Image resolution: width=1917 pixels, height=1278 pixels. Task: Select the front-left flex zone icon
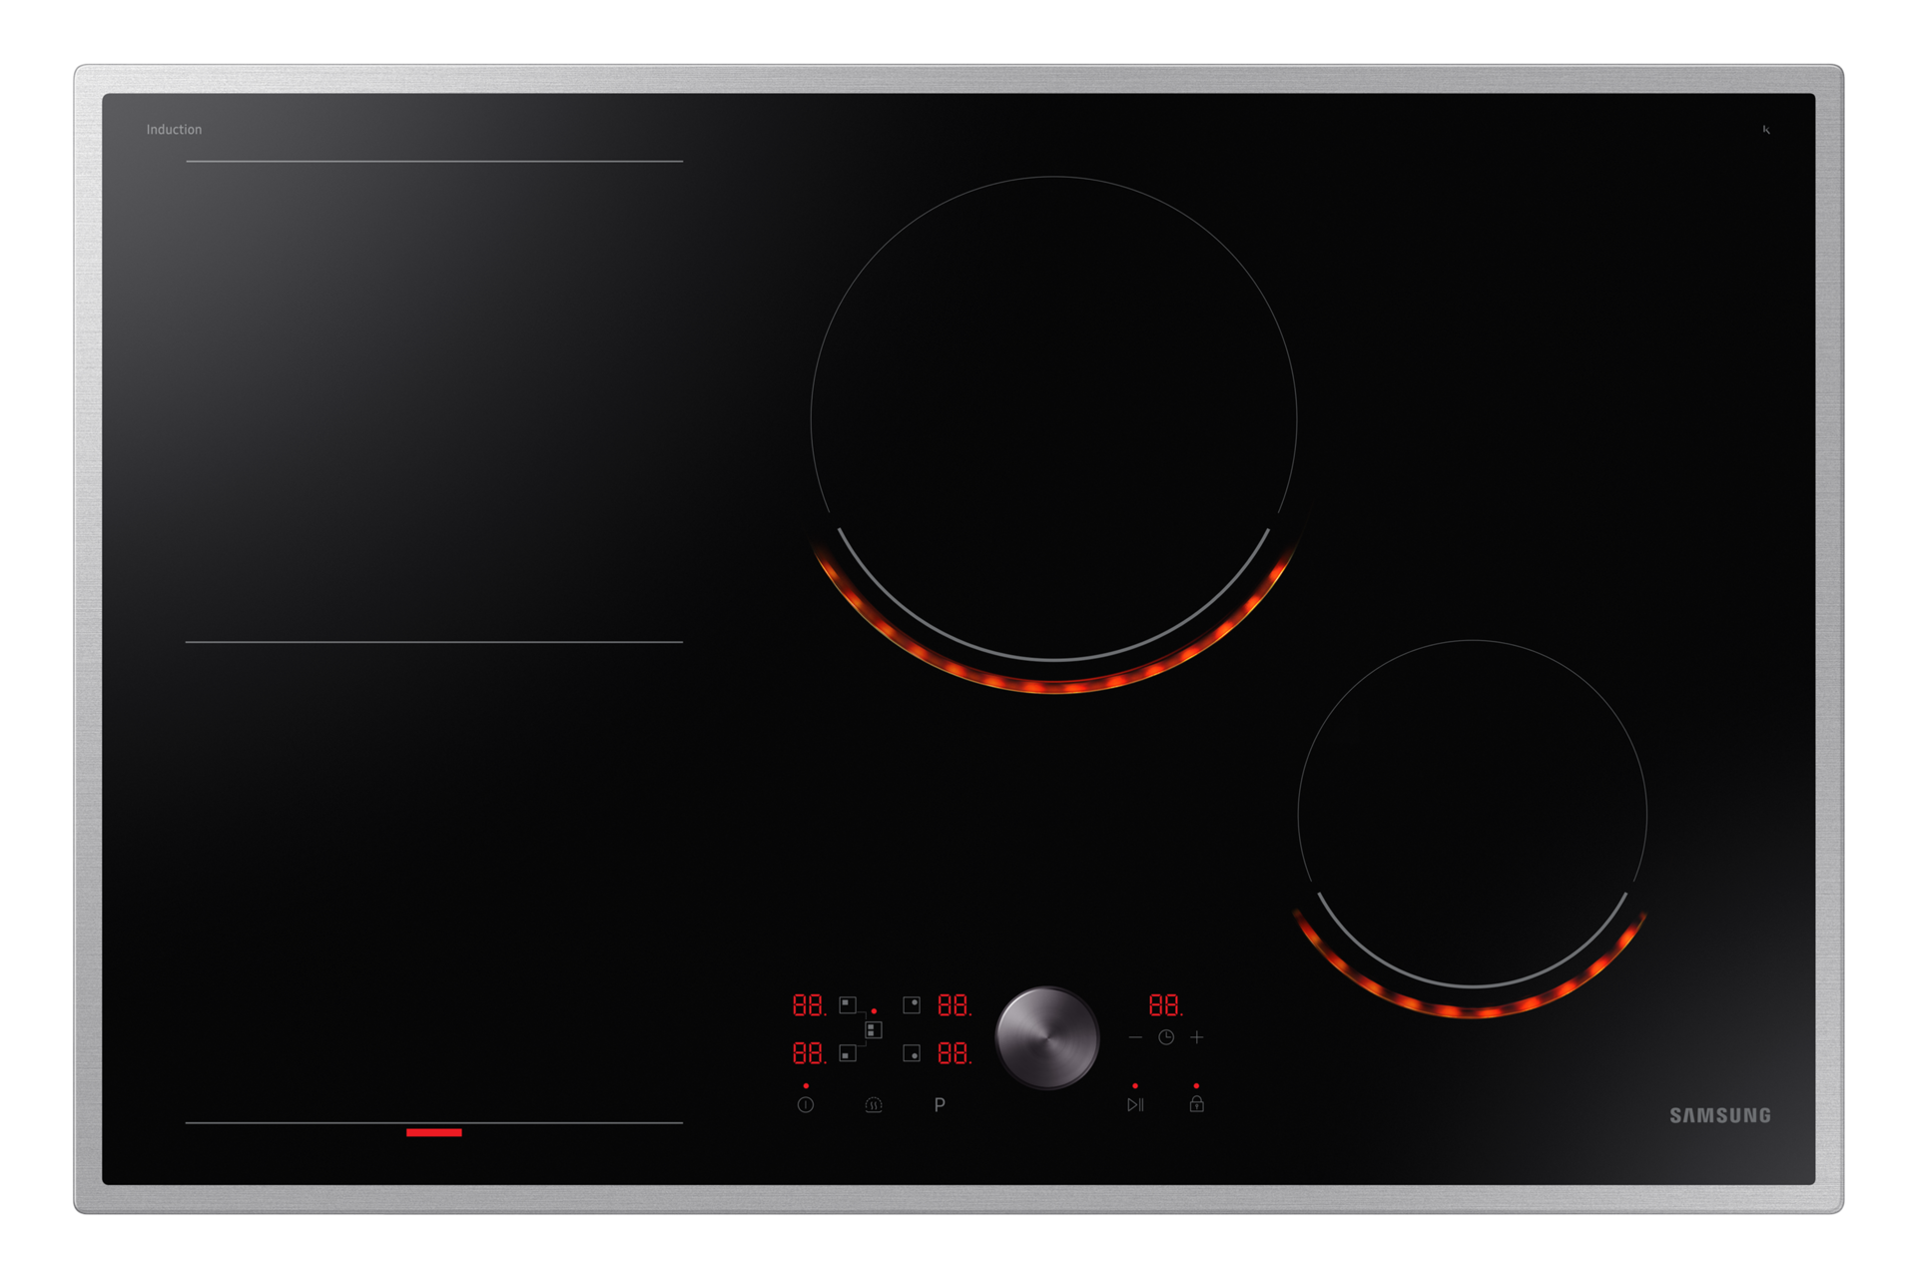click(x=848, y=1053)
